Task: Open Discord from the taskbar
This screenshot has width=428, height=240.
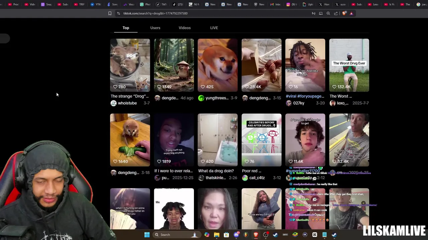Action: [236, 235]
